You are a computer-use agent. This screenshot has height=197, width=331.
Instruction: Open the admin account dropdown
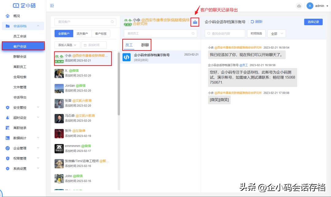pyautogui.click(x=320, y=6)
